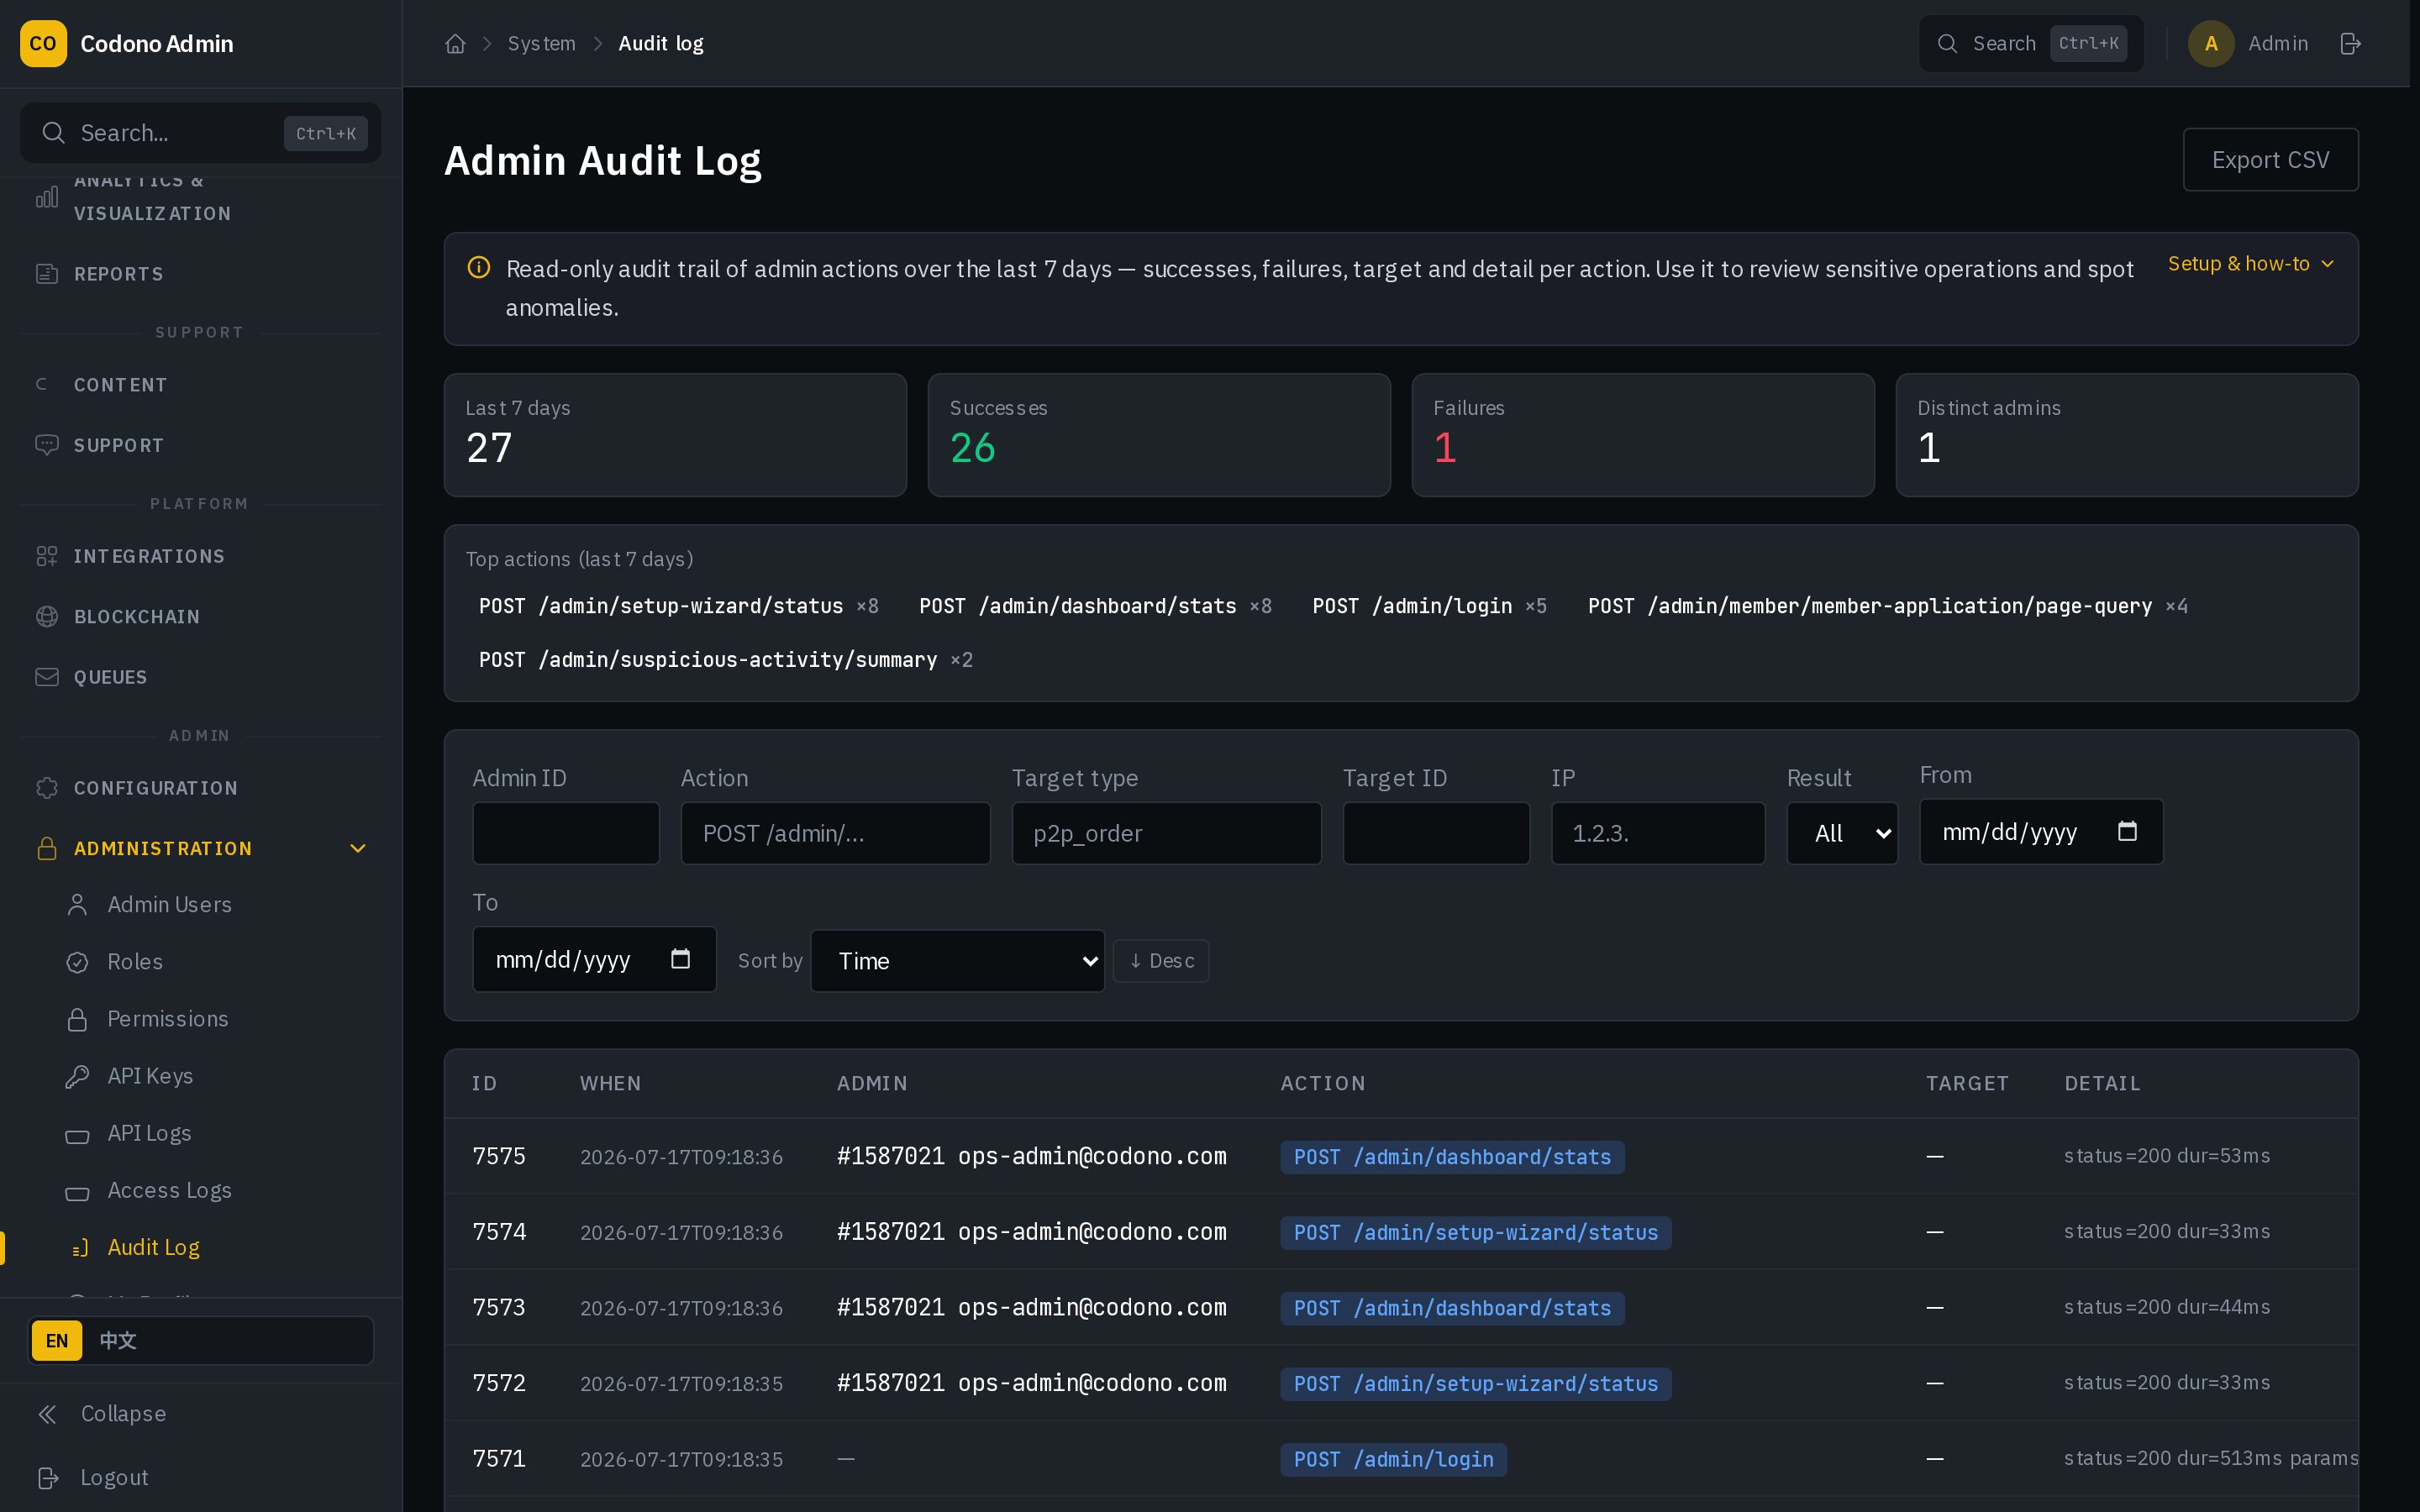2420x1512 pixels.
Task: Click audit row ID 7575
Action: (499, 1157)
